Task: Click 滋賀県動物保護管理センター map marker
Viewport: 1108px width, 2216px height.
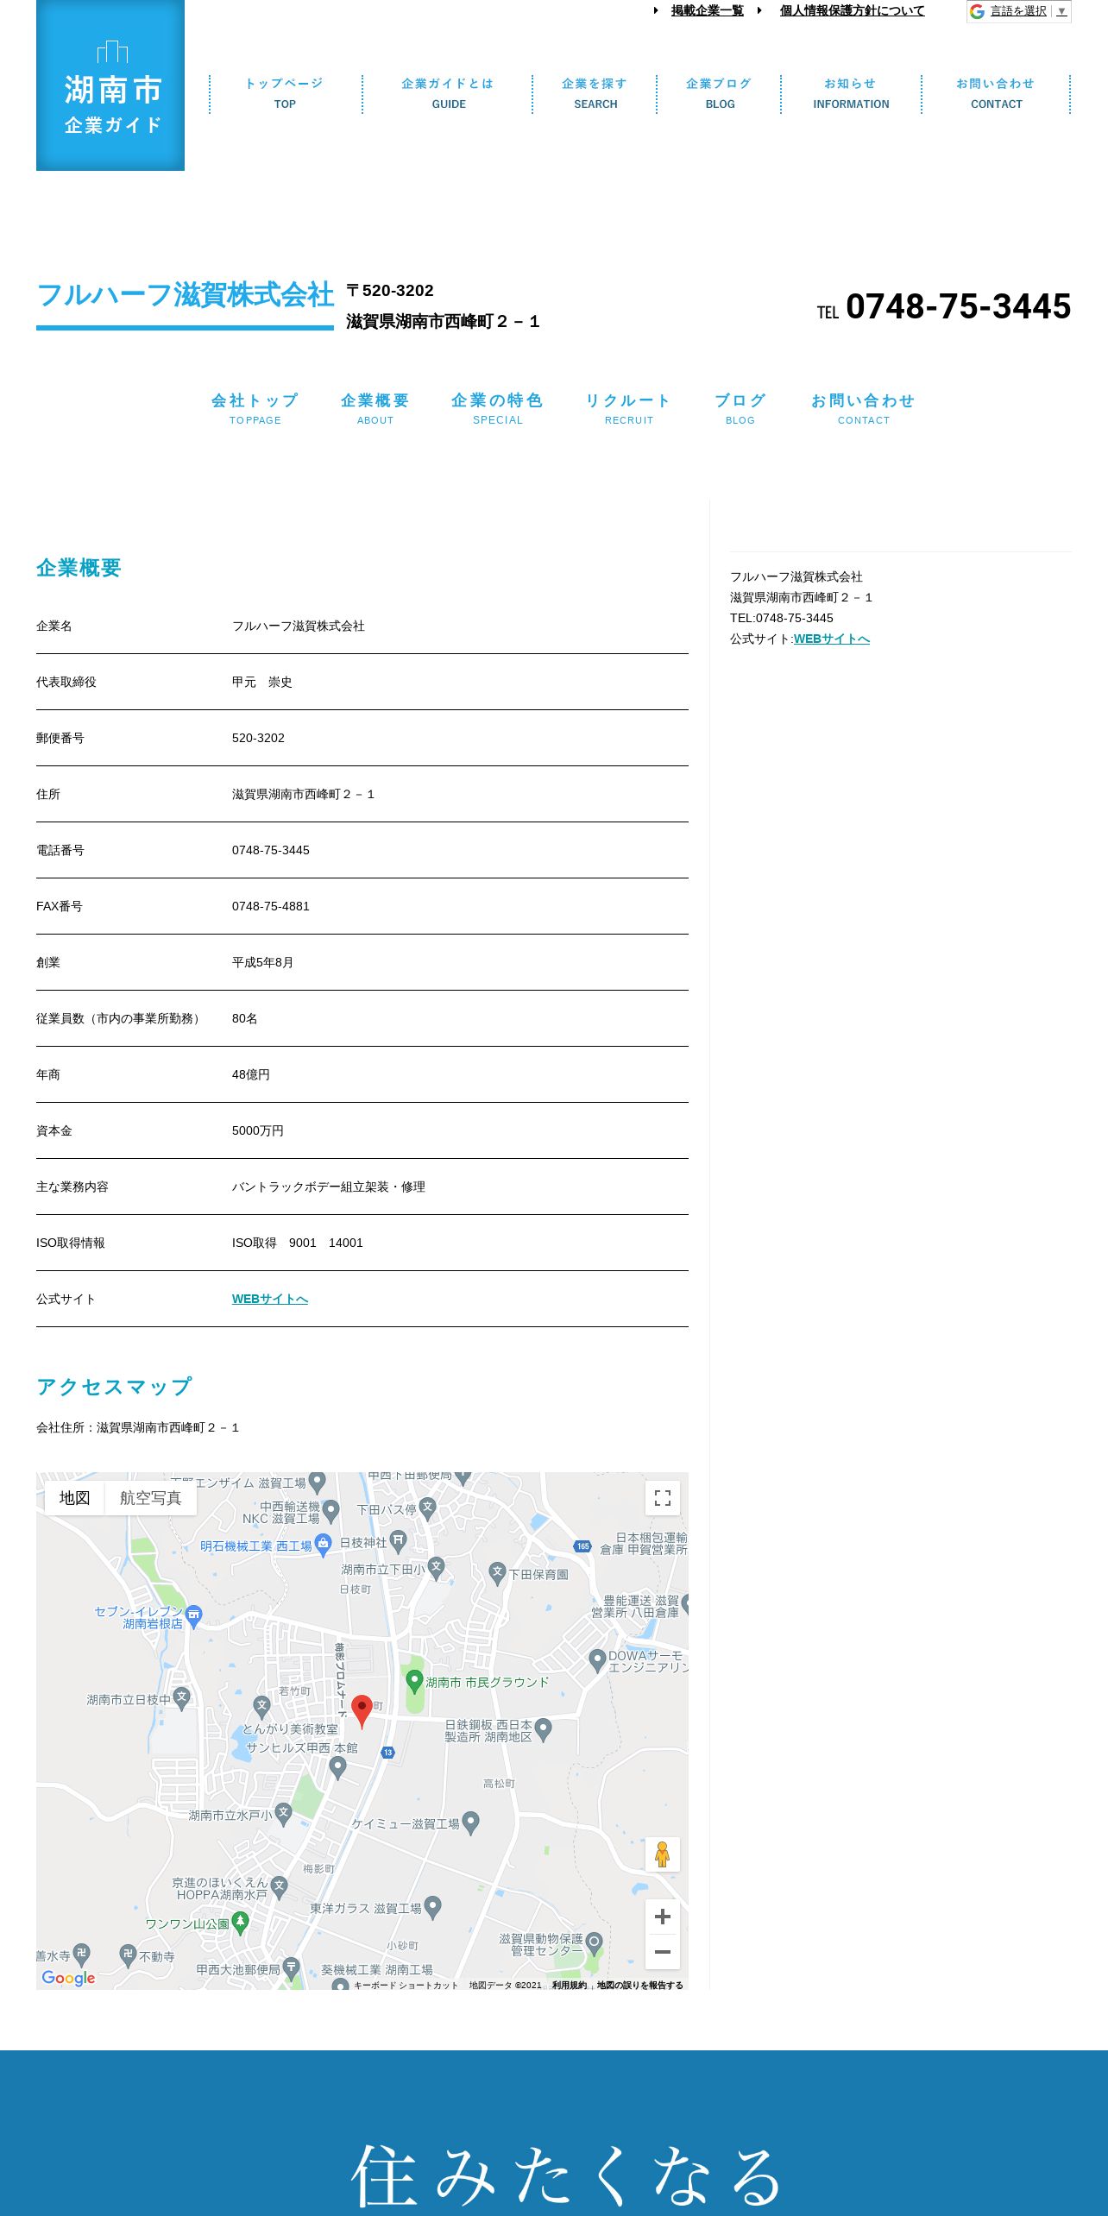Action: click(x=594, y=1943)
